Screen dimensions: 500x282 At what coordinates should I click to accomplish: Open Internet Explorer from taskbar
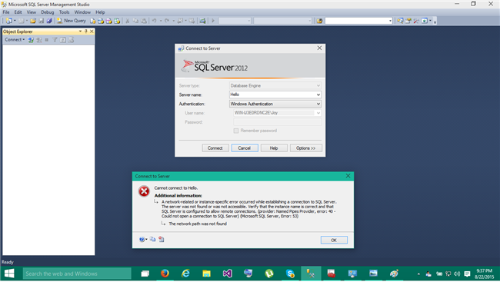(x=185, y=274)
